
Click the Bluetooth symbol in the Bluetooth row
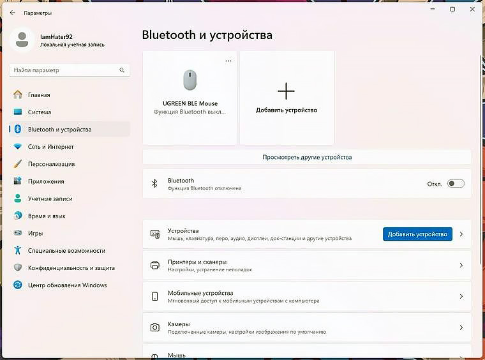coord(154,184)
